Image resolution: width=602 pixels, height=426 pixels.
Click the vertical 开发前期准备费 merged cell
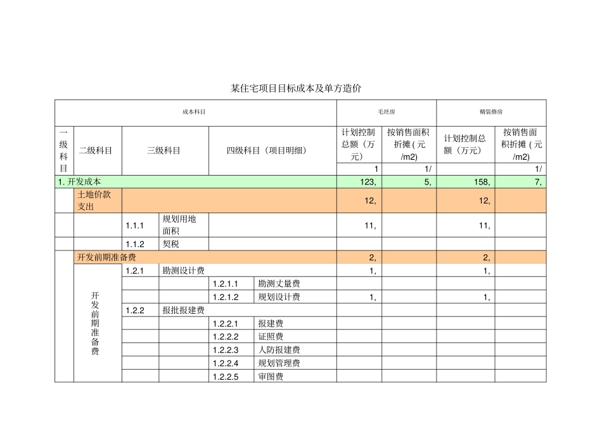(x=98, y=323)
